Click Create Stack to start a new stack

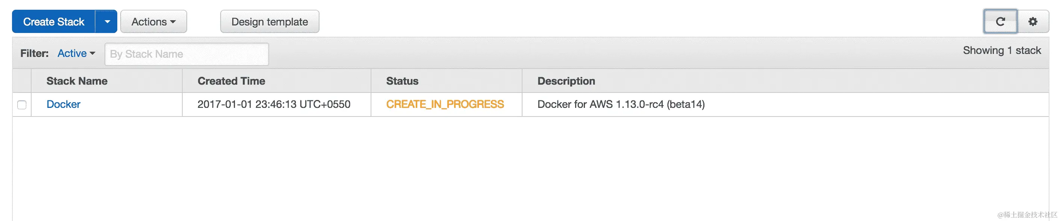click(53, 21)
